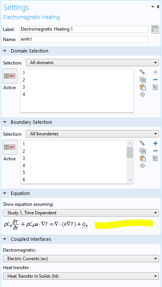This screenshot has width=162, height=287.
Task: Click Add to Selection plus in Boundary Selection
Action: [155, 143]
